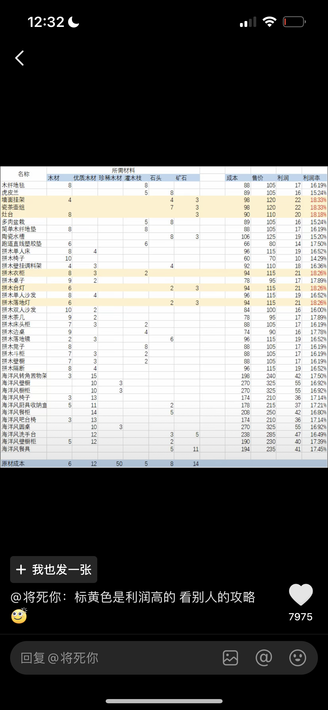Tap the 回复@将死你 reply input field
Viewport: 328px width, 710px height.
(x=164, y=658)
